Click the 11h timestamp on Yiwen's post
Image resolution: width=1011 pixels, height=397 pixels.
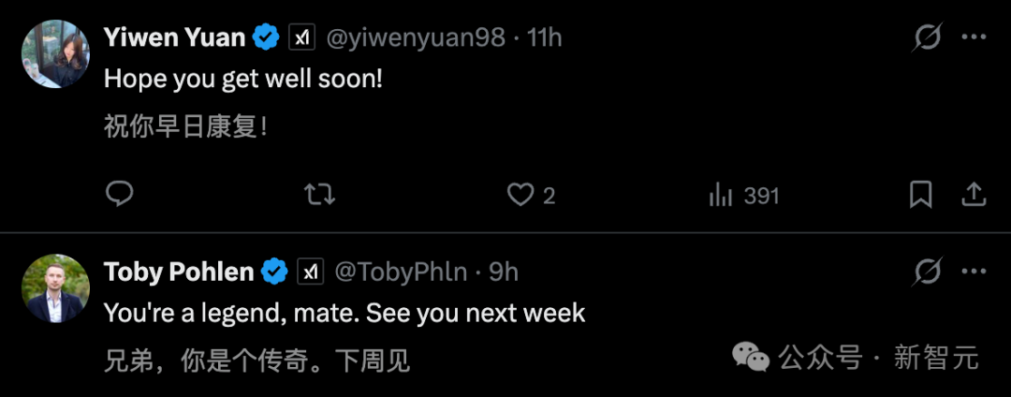545,38
